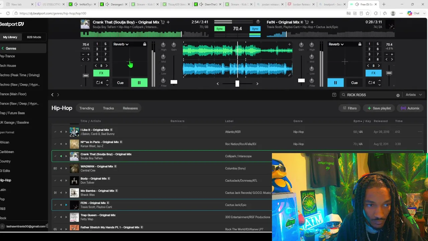Add Crank That track to cart
Viewport: 428px width, 241px height.
click(163, 22)
